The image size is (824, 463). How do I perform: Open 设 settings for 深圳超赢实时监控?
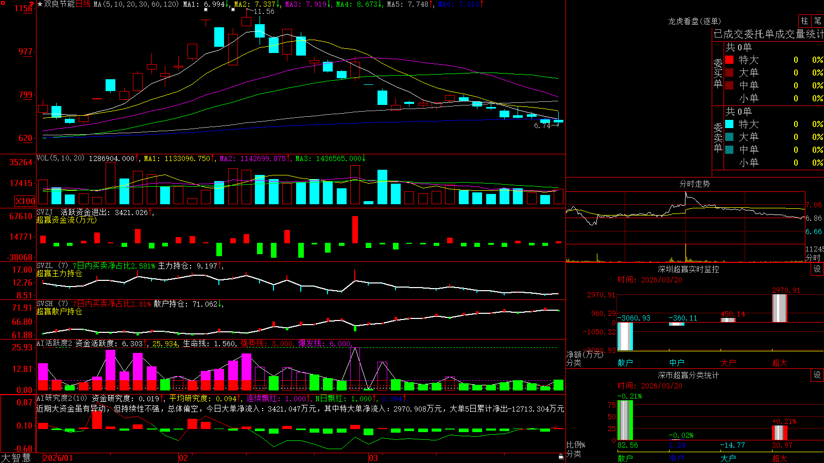(817, 269)
